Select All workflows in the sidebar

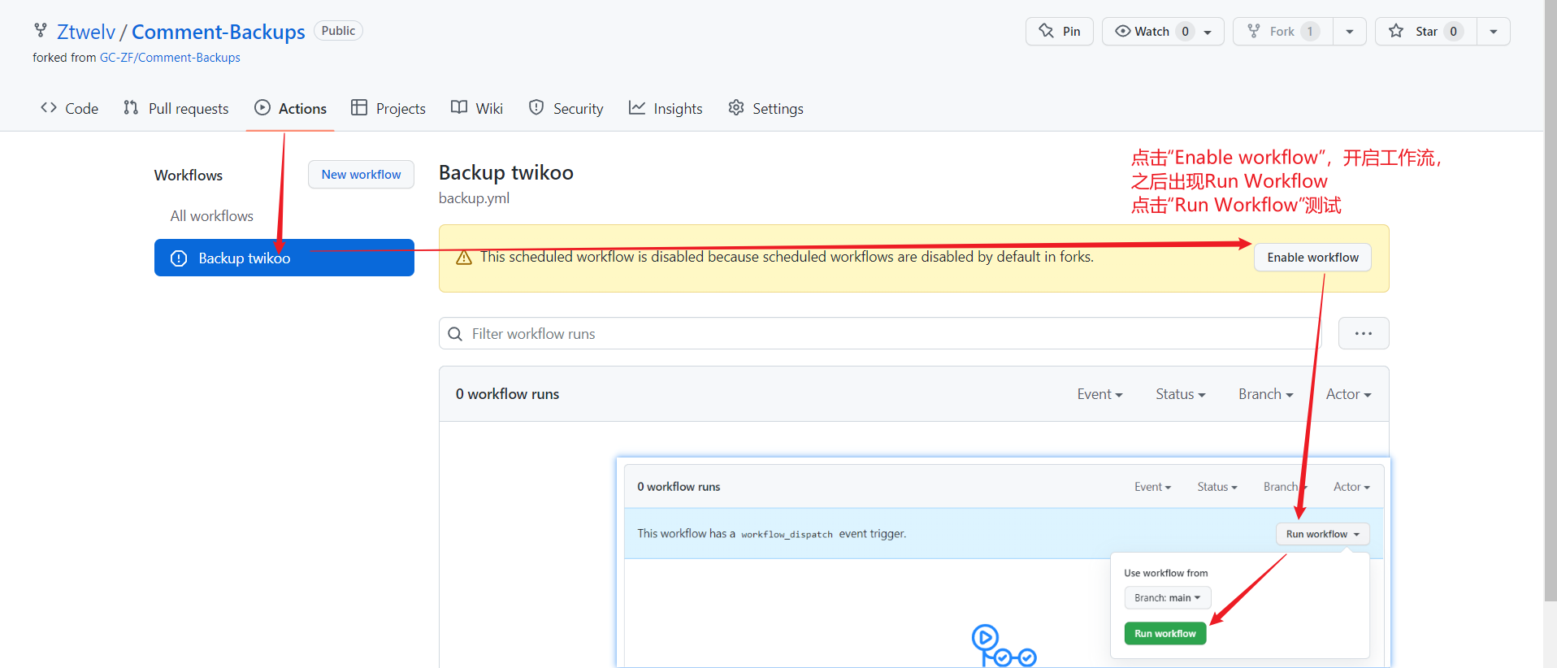[x=211, y=216]
